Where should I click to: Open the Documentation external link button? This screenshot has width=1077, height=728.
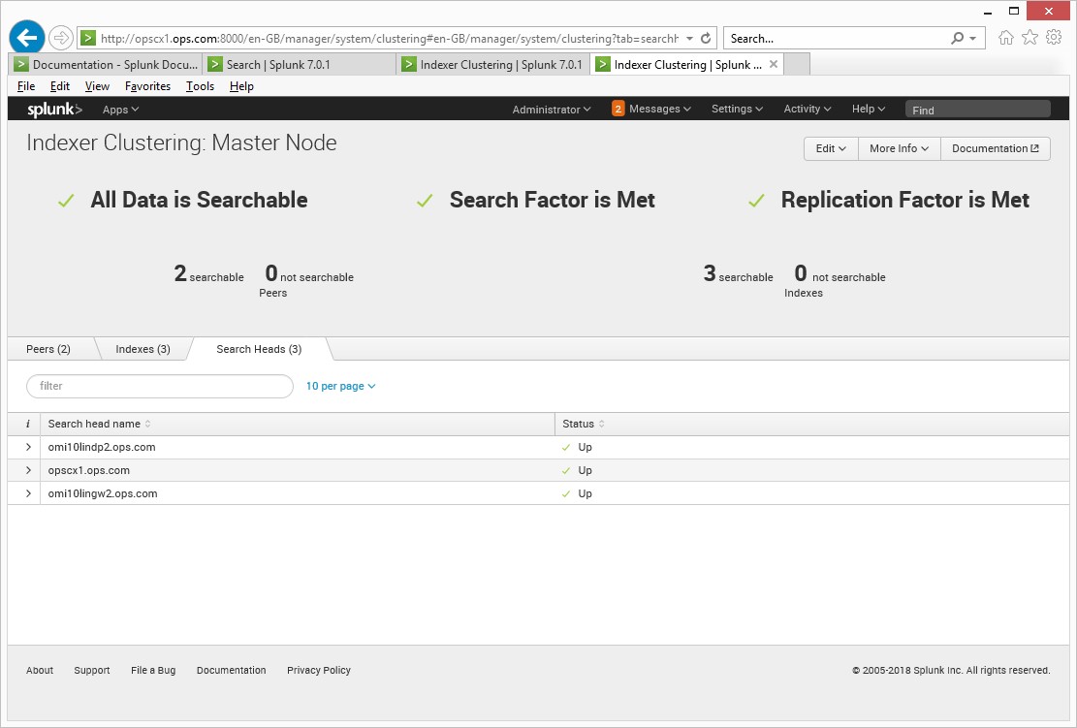click(995, 148)
